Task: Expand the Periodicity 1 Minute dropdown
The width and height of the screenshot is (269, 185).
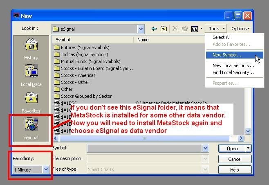Action: click(46, 169)
